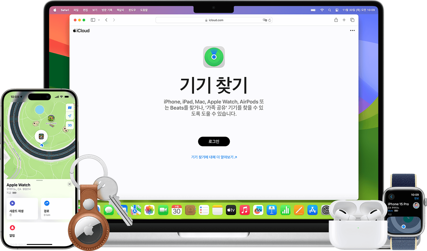Click the battery icon in the Mac menu bar

tap(313, 10)
